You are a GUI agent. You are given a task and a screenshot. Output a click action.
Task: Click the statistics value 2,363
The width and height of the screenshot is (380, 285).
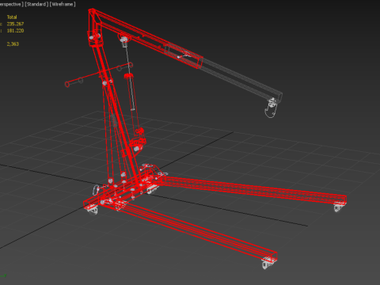click(x=13, y=44)
